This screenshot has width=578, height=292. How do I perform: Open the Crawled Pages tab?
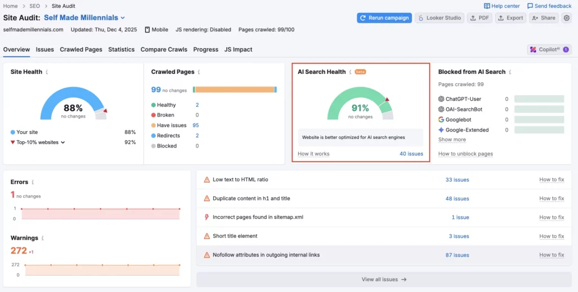click(81, 50)
